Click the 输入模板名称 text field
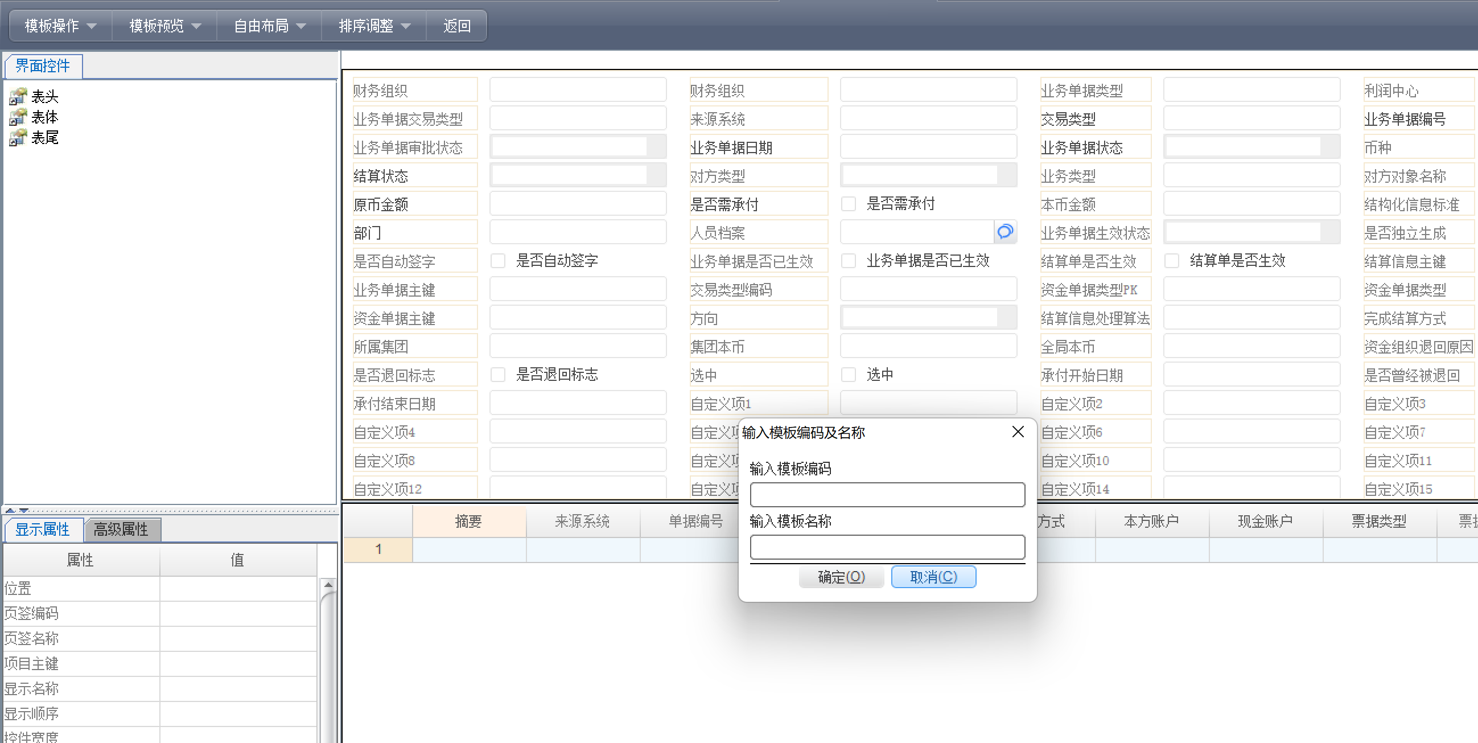1478x743 pixels. point(887,547)
